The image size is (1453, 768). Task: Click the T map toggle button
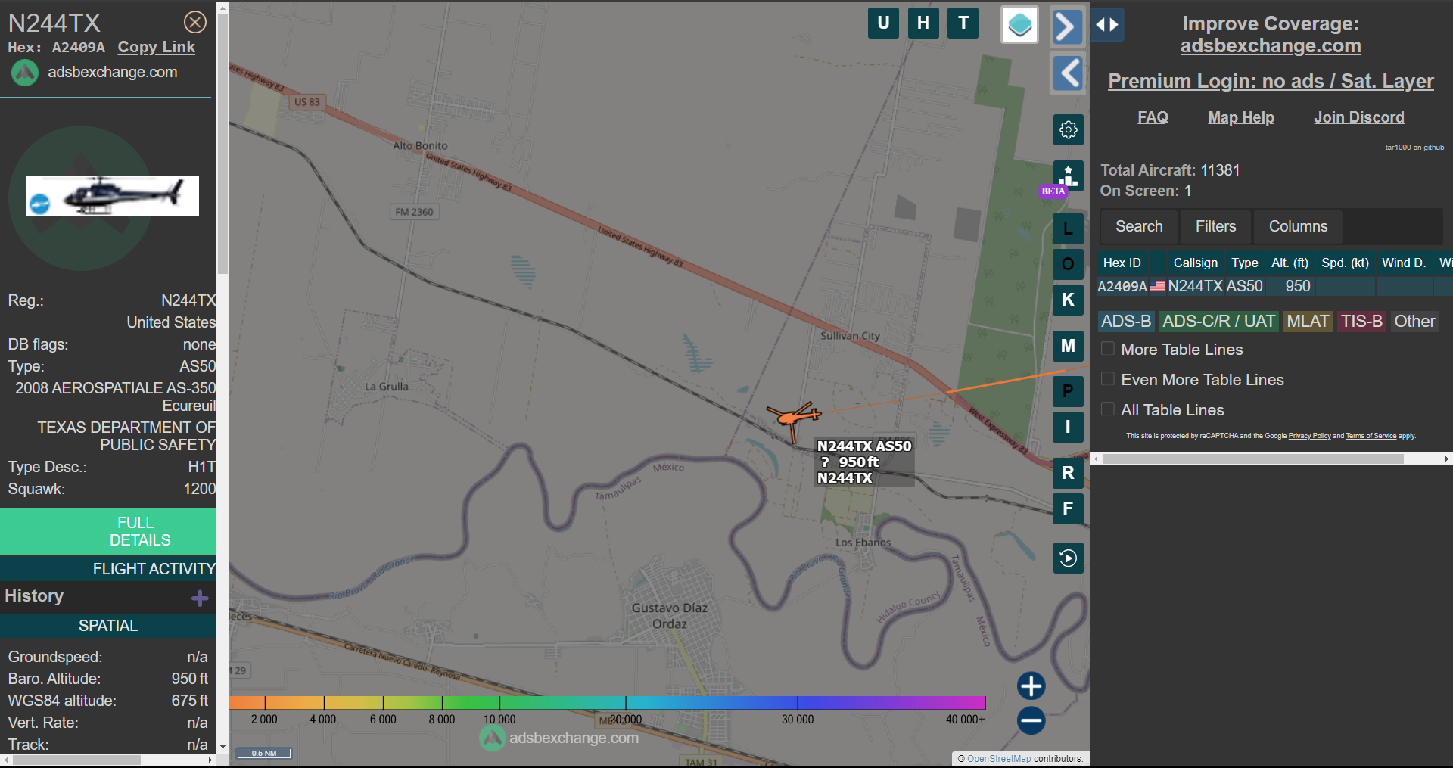(x=963, y=23)
